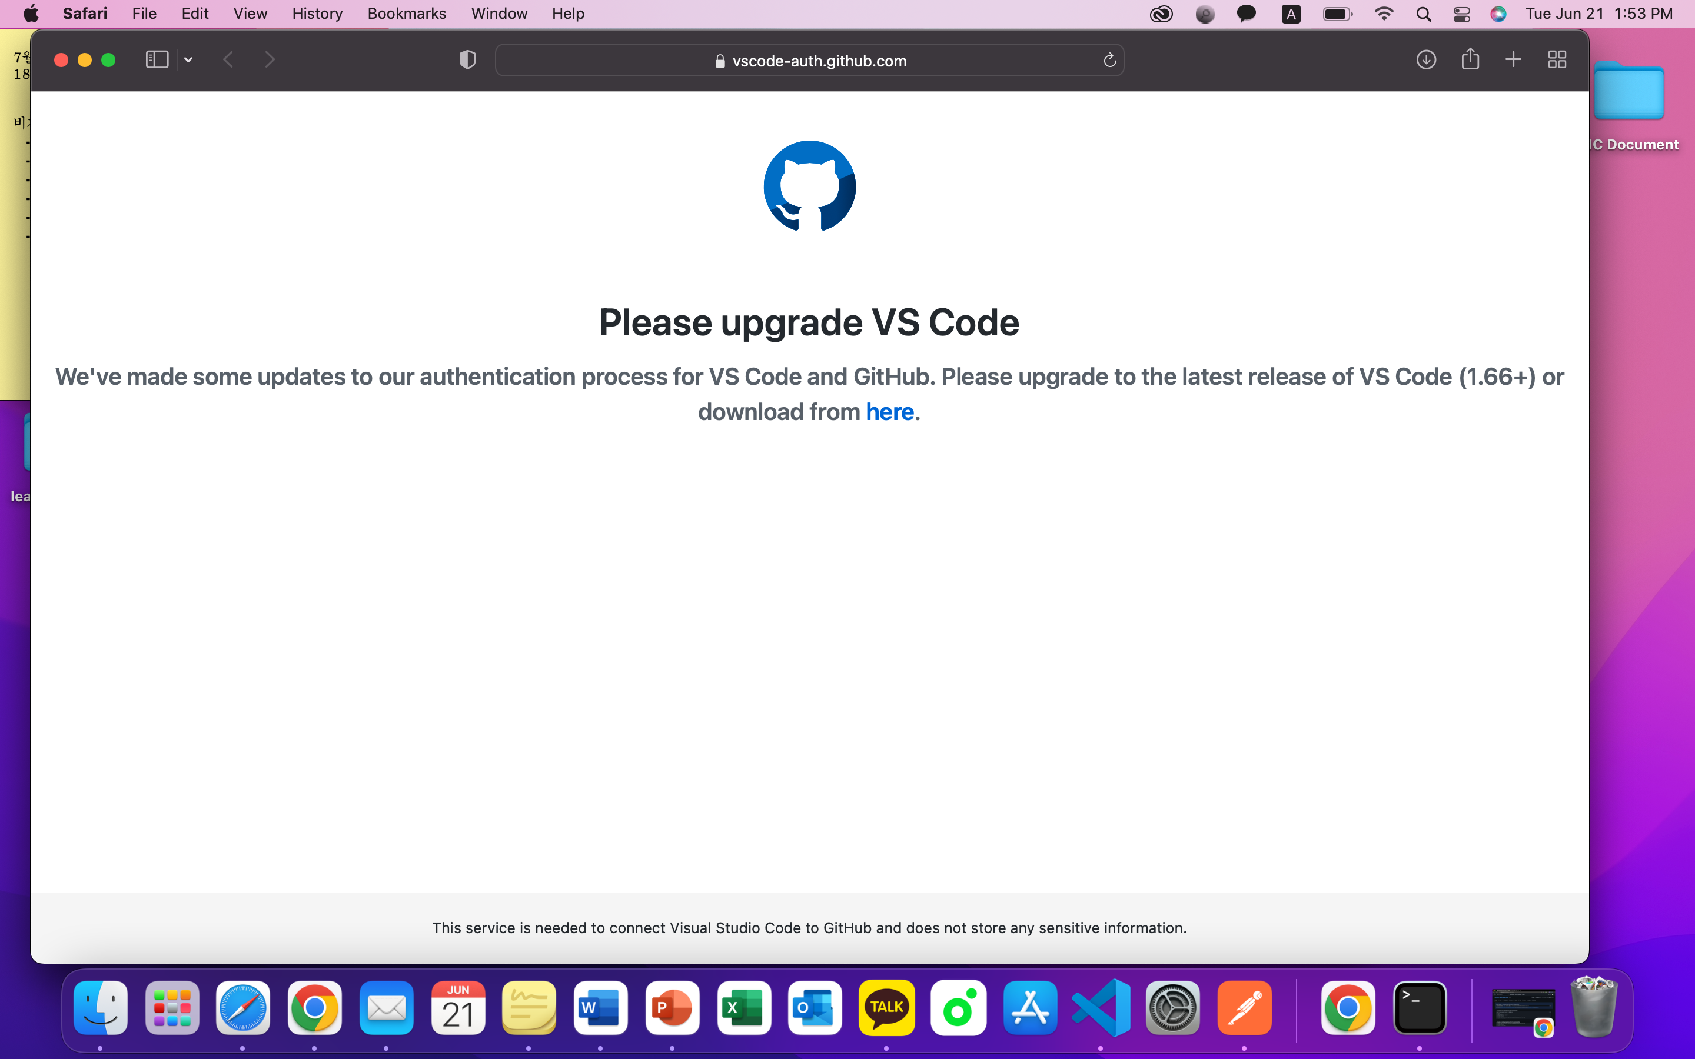Viewport: 1695px width, 1059px height.
Task: Click the GitHub Octocat logo
Action: tap(809, 187)
